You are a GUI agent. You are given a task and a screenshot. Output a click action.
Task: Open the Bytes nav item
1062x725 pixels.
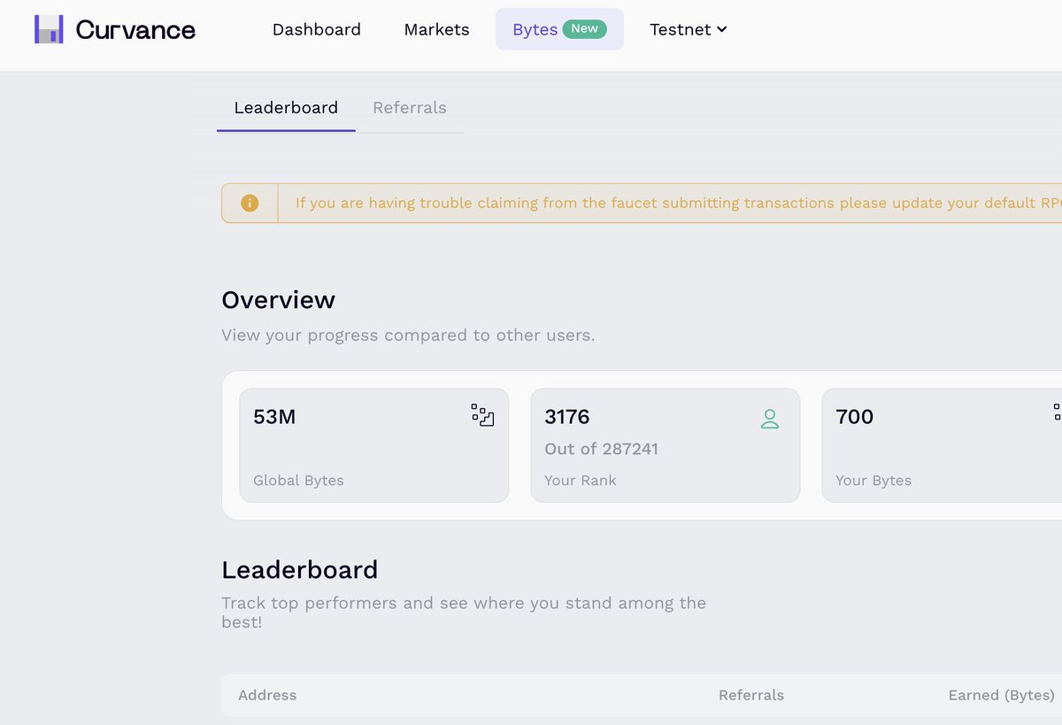tap(559, 29)
